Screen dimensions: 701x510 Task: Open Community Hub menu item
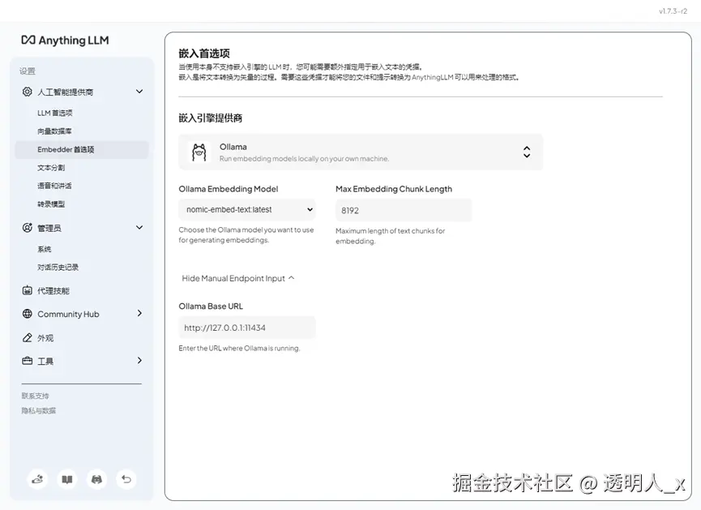point(68,314)
